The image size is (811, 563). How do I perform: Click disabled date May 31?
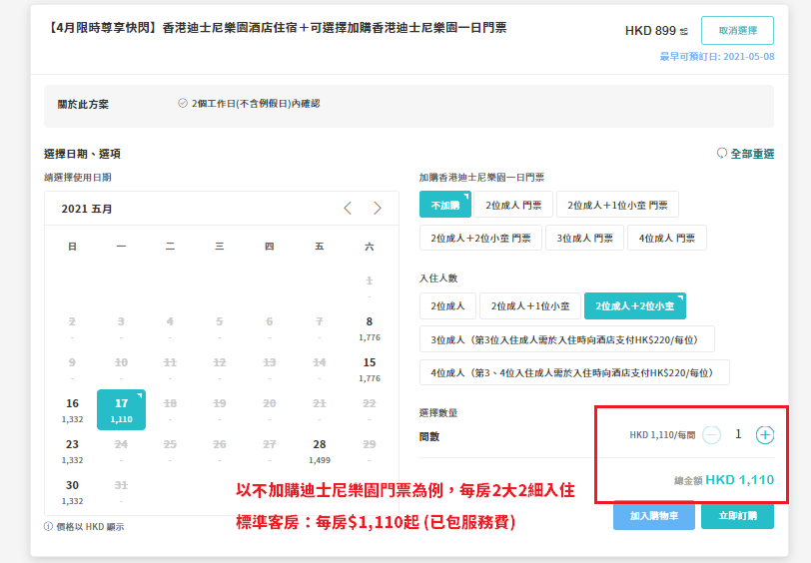tap(121, 492)
